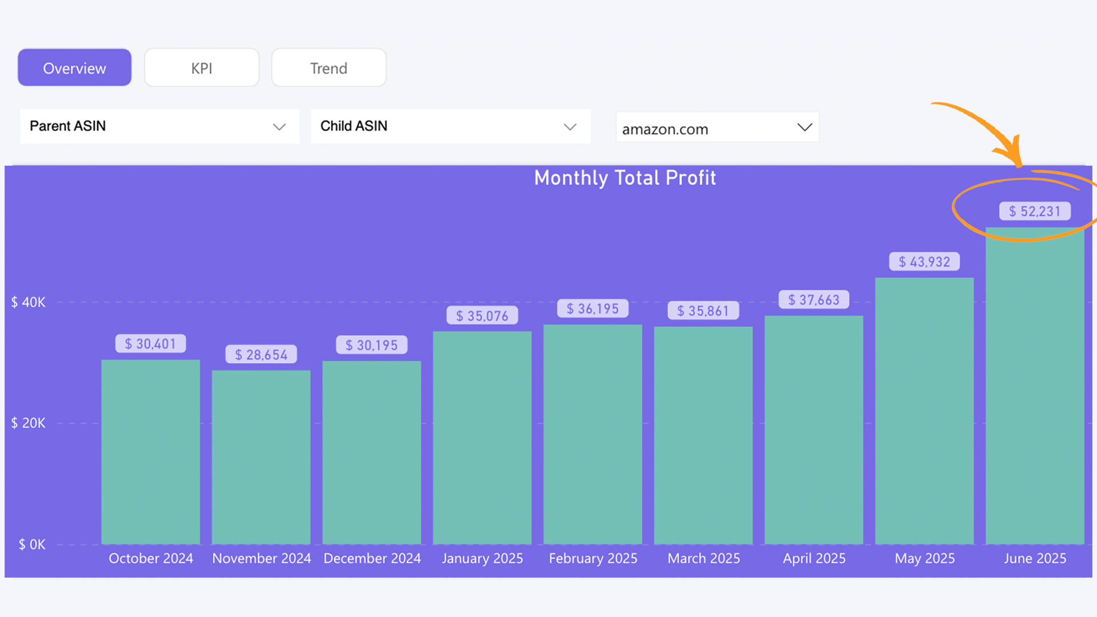1097x617 pixels.
Task: Select the December 2024 bar
Action: point(371,451)
